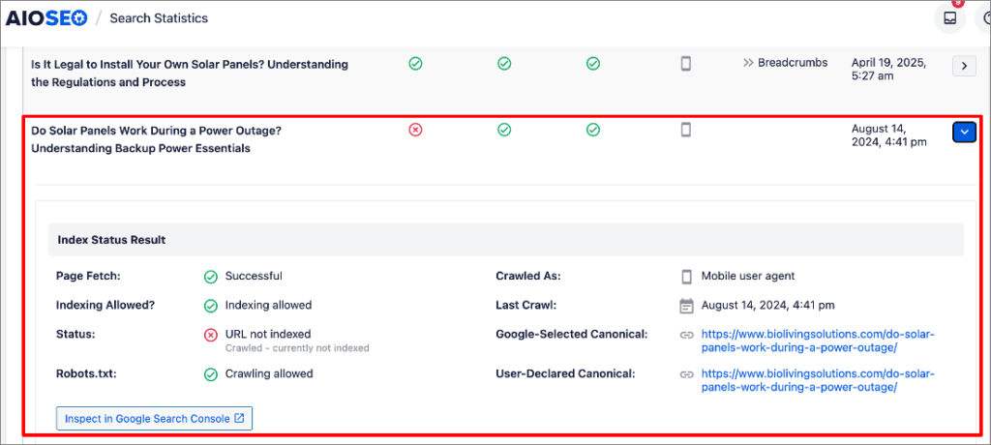Click the URL not indexed red icon
Viewport: 991px width, 445px height.
coord(210,335)
